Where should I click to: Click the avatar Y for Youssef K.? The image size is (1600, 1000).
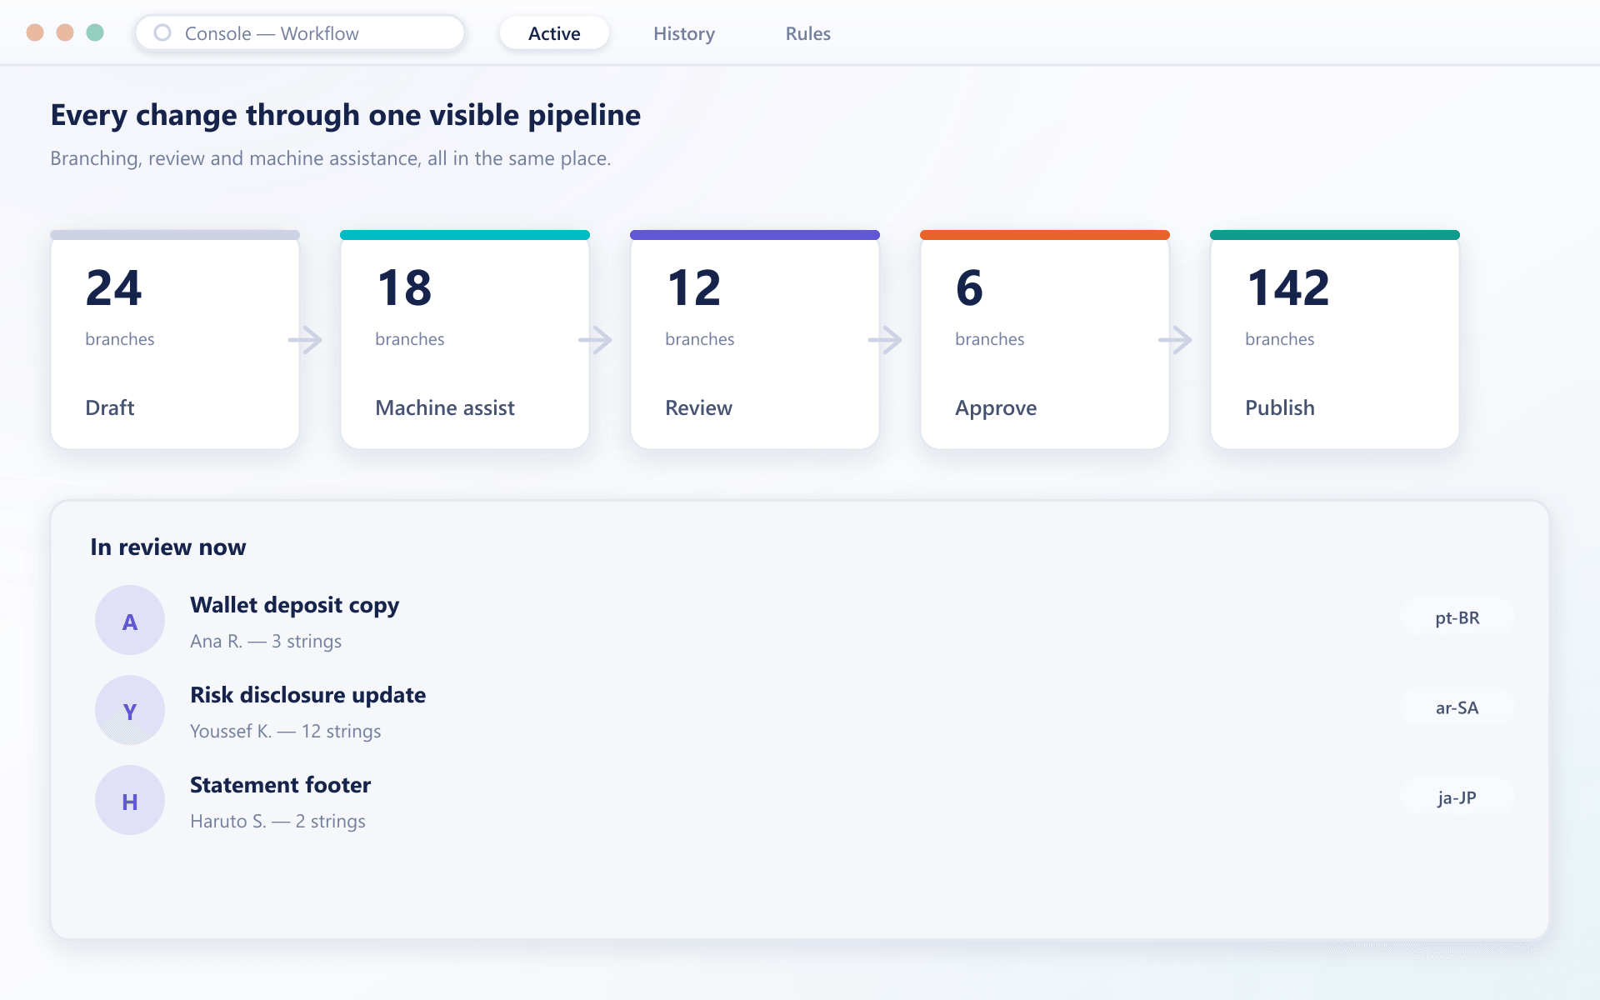pos(130,710)
